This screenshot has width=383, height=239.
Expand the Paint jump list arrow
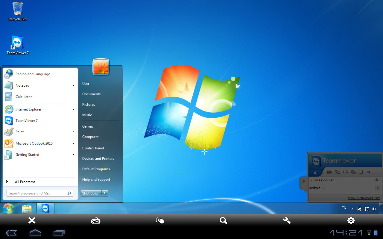click(x=73, y=132)
